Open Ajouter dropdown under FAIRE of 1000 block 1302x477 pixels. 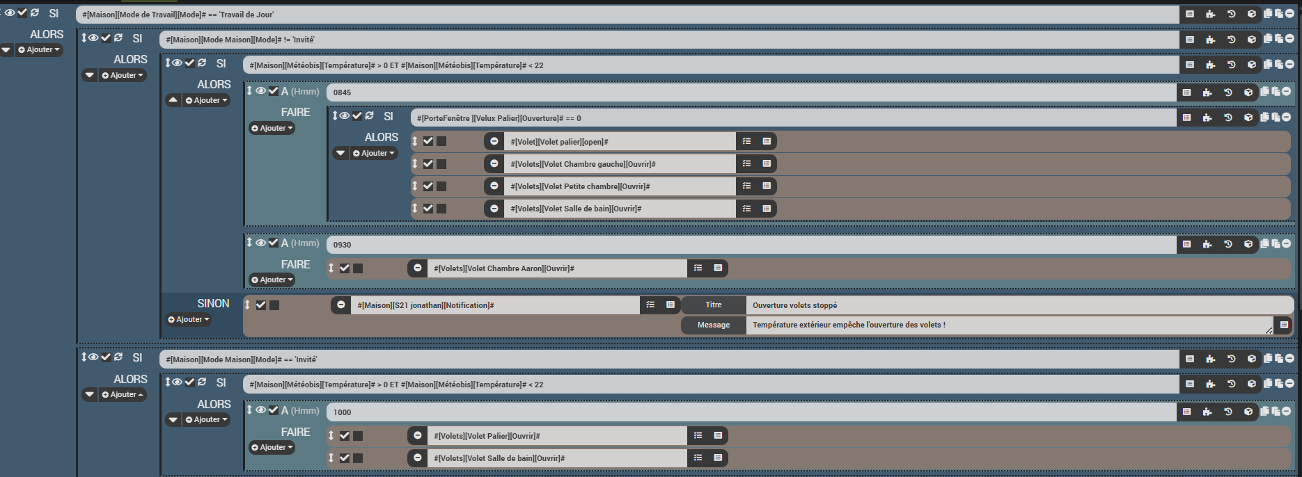[x=272, y=447]
